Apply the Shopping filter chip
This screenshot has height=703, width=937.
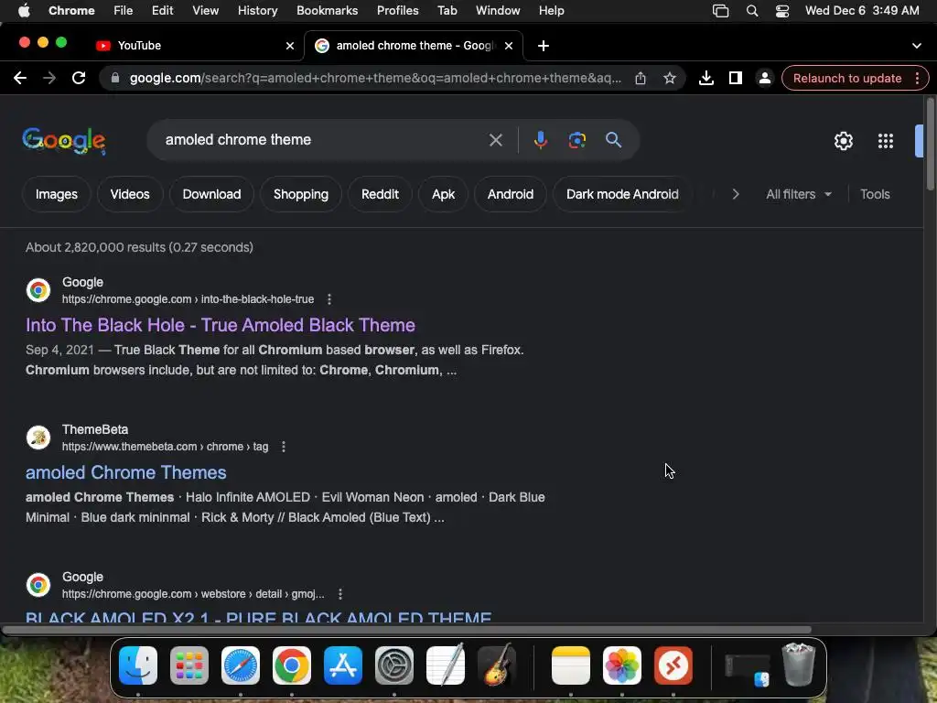click(x=300, y=194)
